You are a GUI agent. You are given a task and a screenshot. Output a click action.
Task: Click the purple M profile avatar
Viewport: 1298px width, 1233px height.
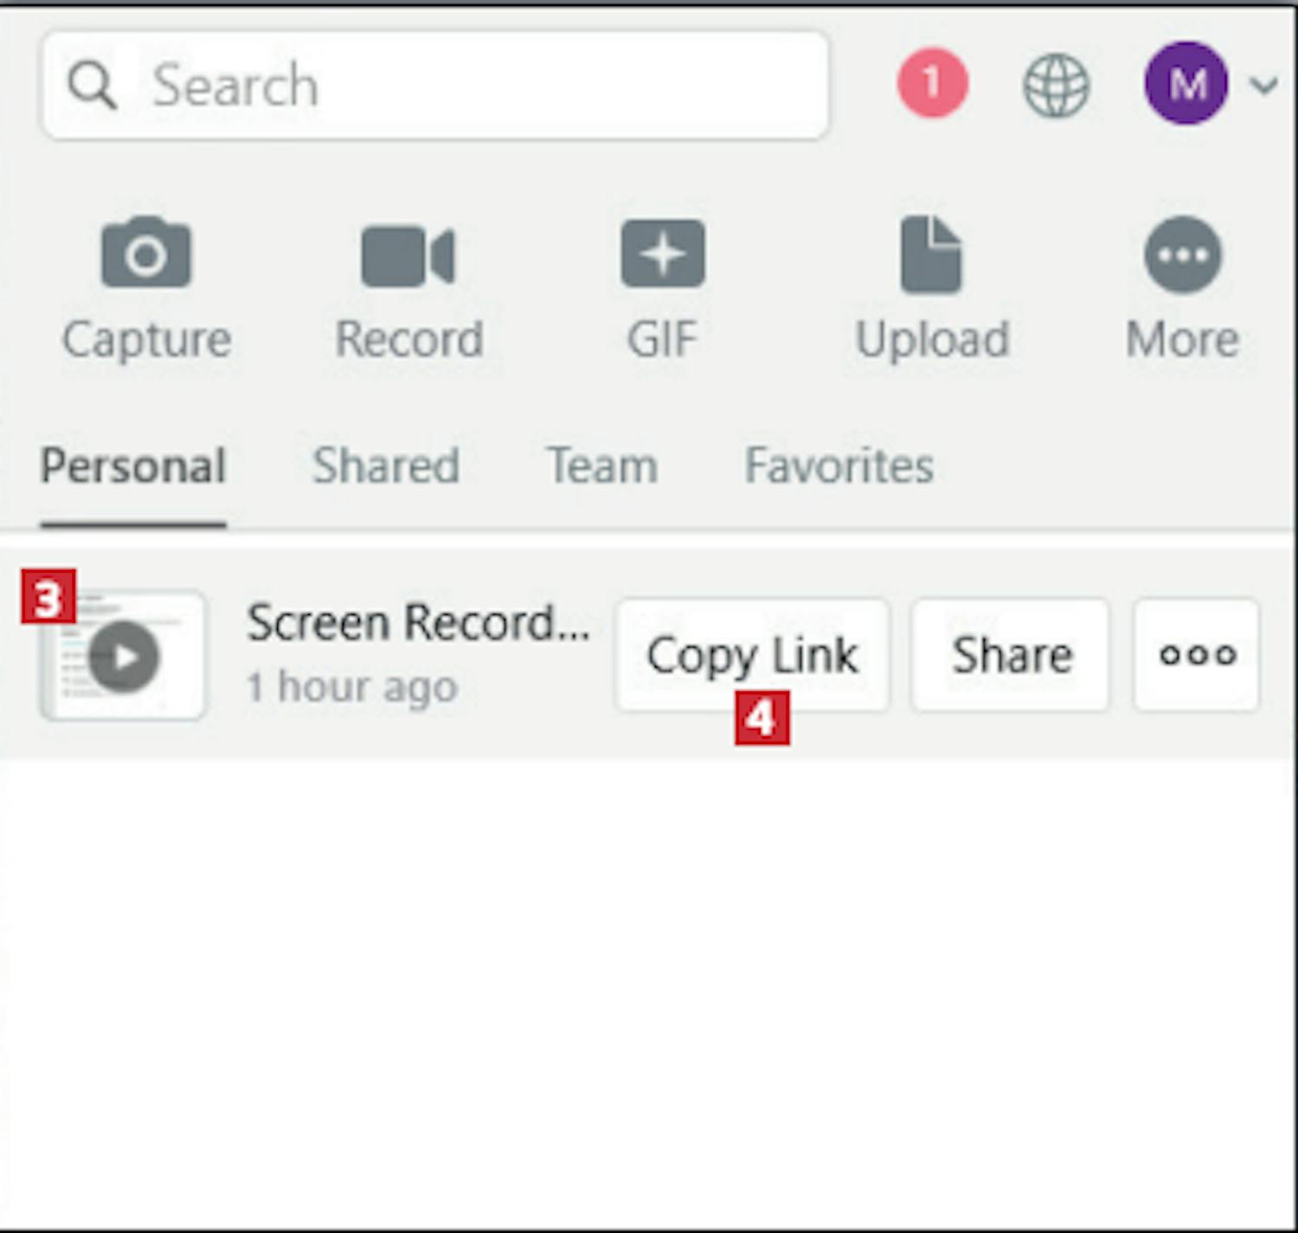pos(1186,83)
